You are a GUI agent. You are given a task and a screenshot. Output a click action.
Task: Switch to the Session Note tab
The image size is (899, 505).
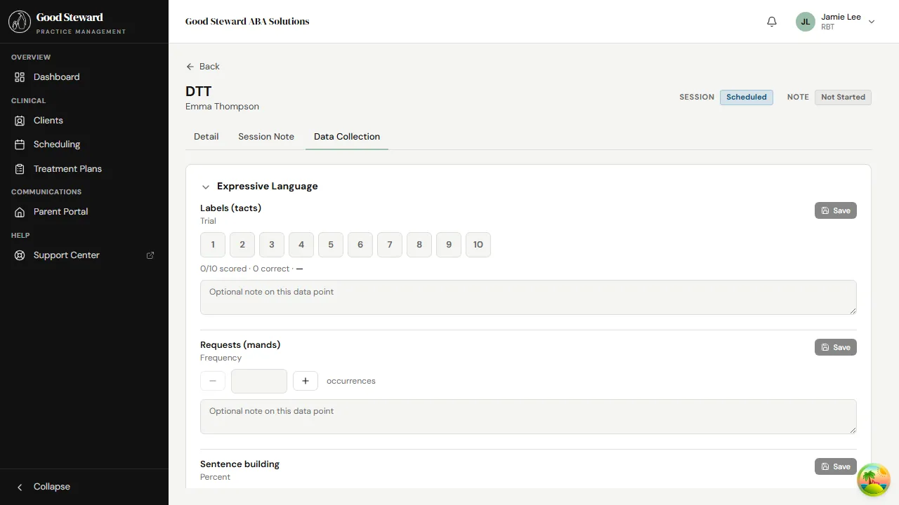(266, 137)
